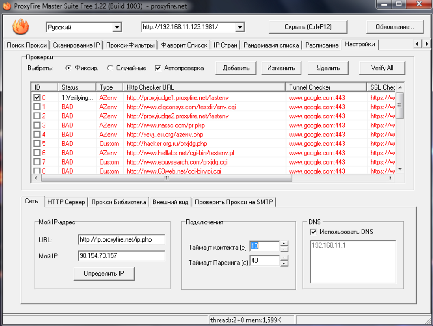The width and height of the screenshot is (433, 326).
Task: Toggle the Автопроверка checkbox
Action: [158, 68]
